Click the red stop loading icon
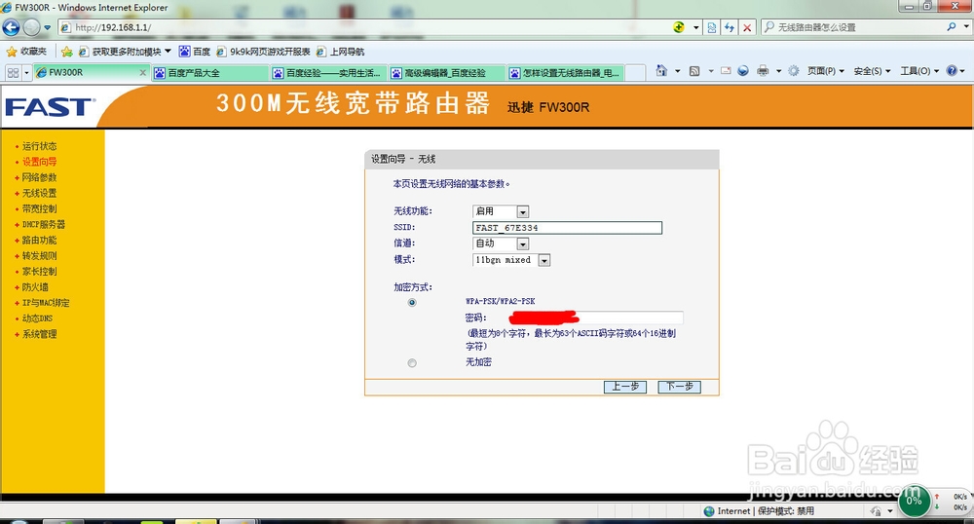The image size is (974, 524). click(x=747, y=27)
